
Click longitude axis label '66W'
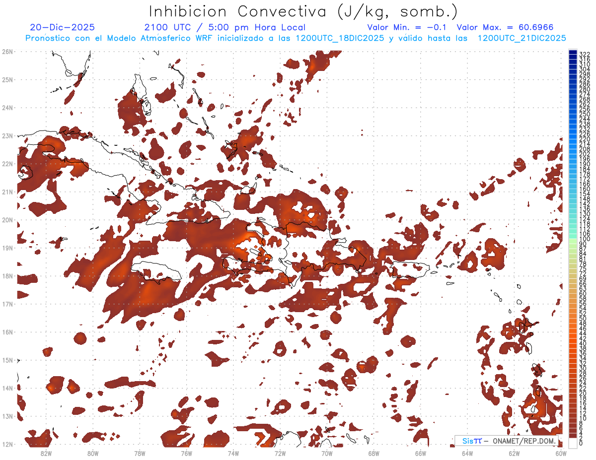(421, 453)
